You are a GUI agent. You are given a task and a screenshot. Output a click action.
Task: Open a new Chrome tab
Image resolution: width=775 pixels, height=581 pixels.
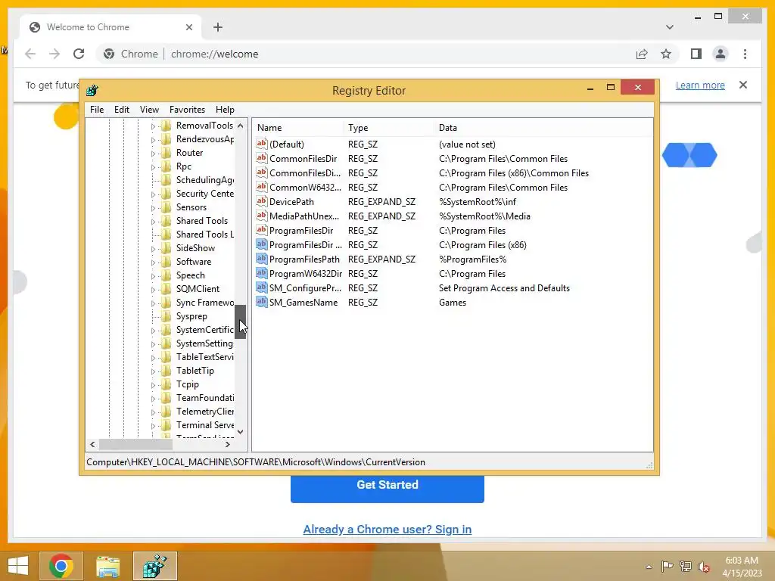click(x=218, y=27)
